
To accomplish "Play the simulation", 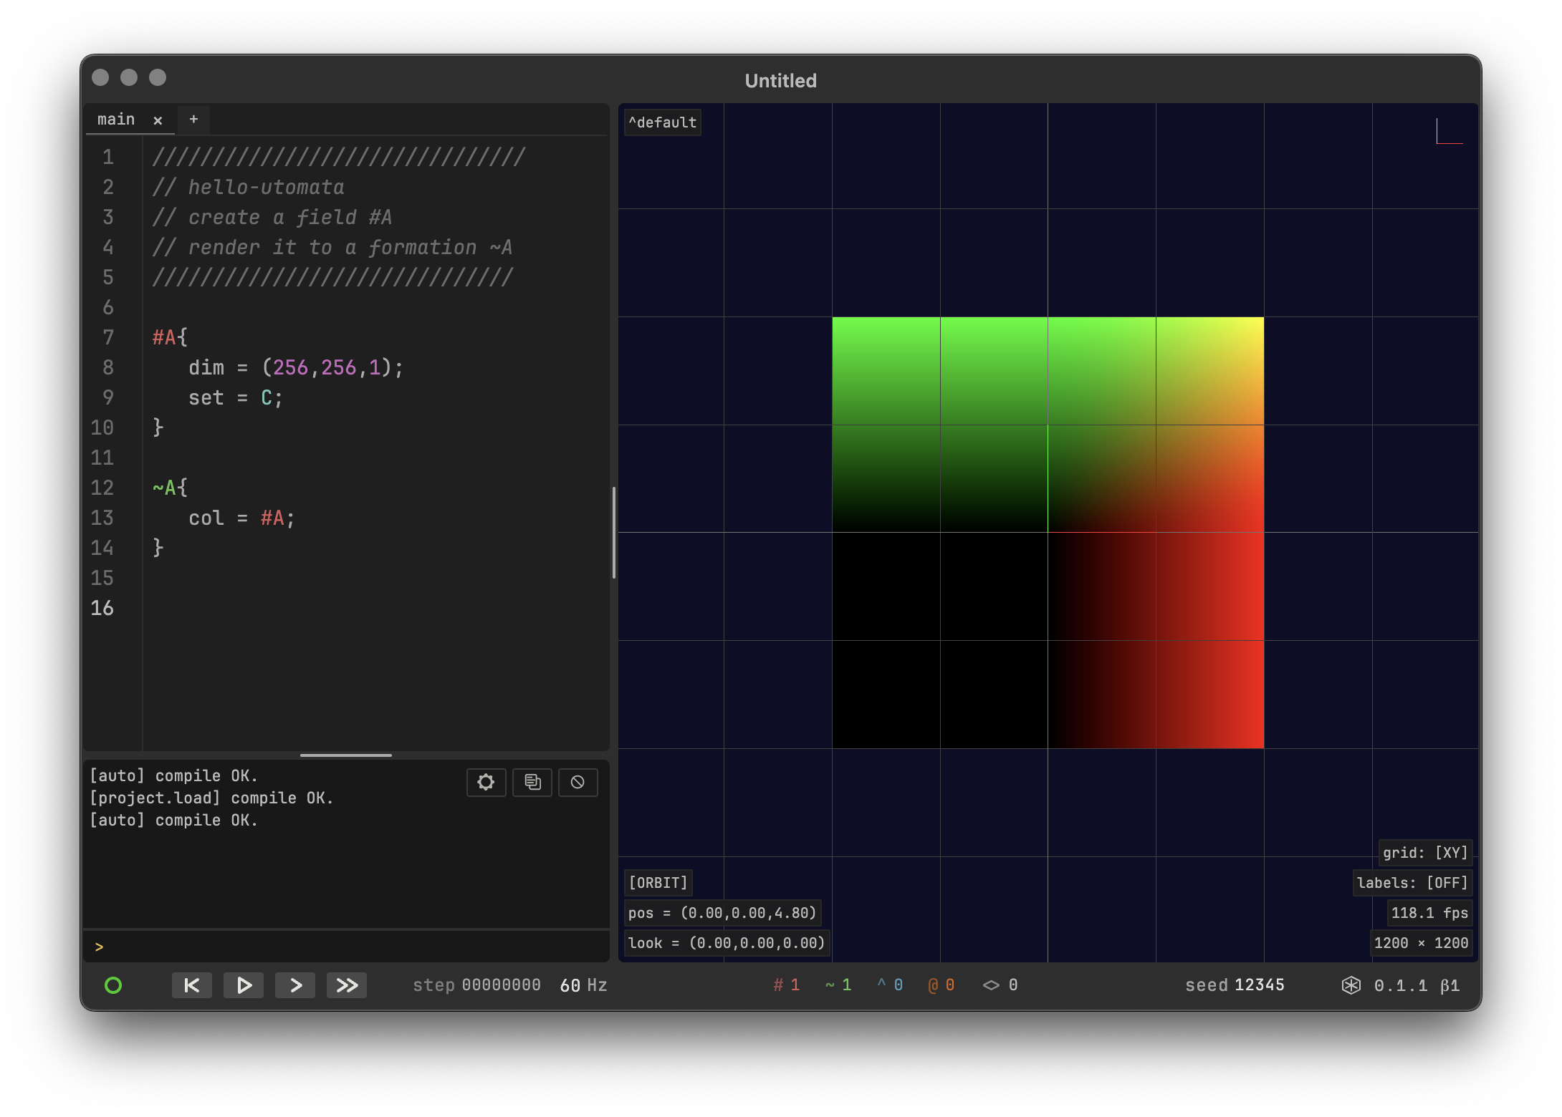I will click(x=244, y=985).
